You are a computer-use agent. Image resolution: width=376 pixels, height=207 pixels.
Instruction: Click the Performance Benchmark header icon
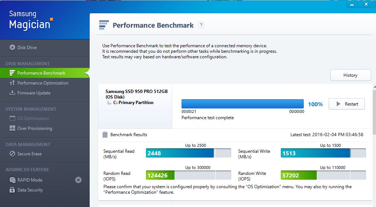click(104, 25)
